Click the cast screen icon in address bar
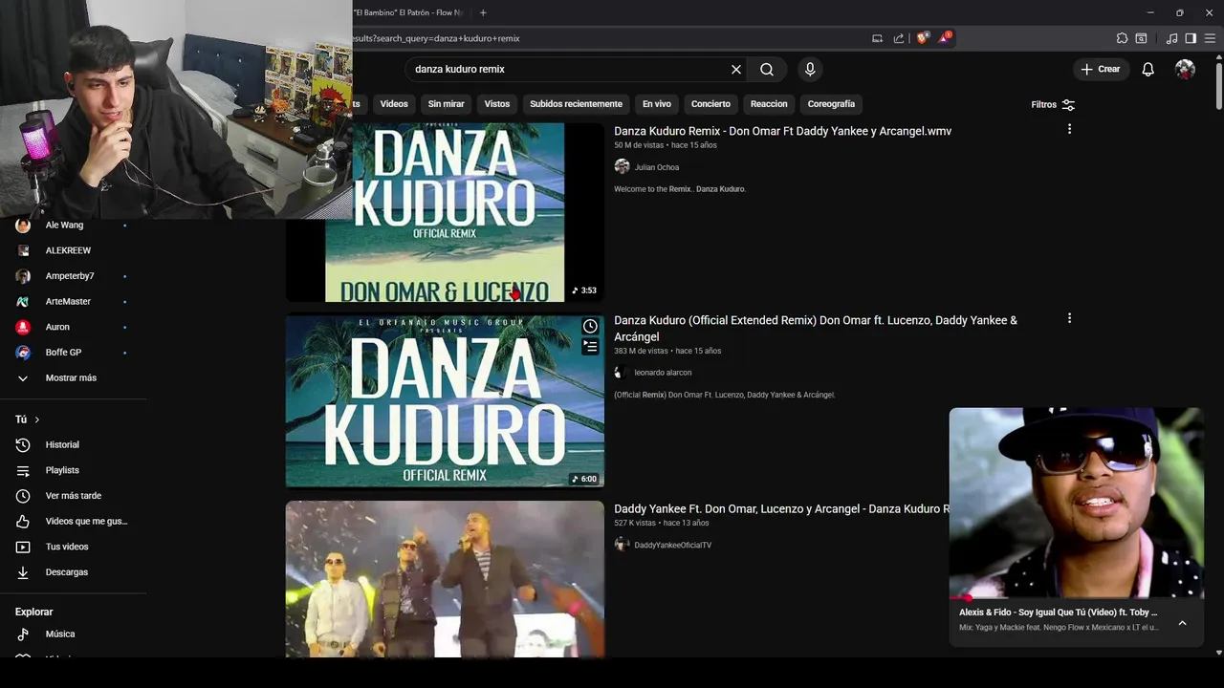Screen dimensions: 1224x688 (877, 38)
